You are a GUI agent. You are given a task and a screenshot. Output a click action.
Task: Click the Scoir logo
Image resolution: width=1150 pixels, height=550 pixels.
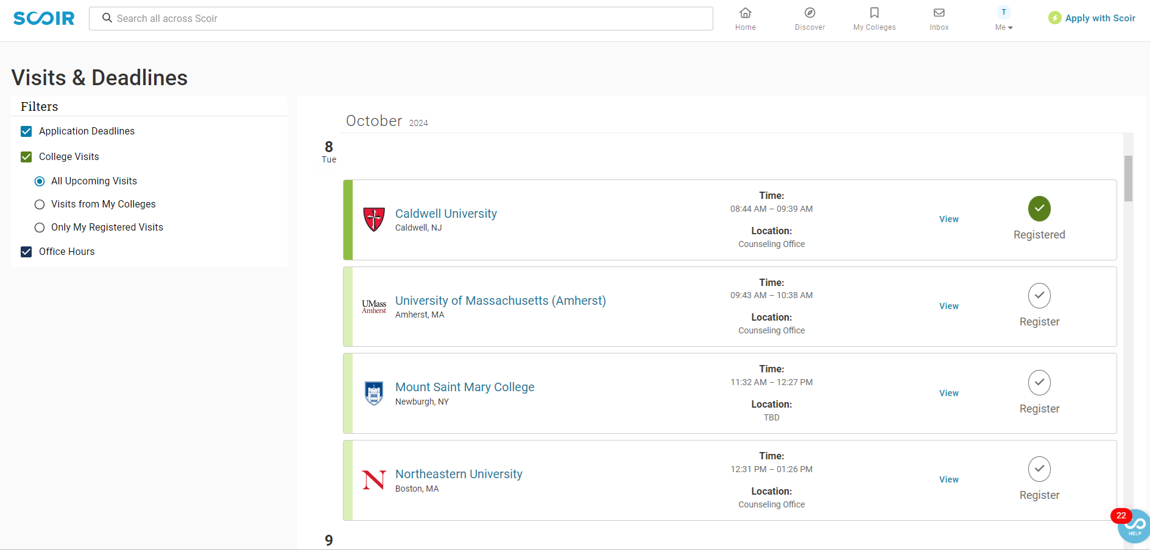click(x=44, y=18)
